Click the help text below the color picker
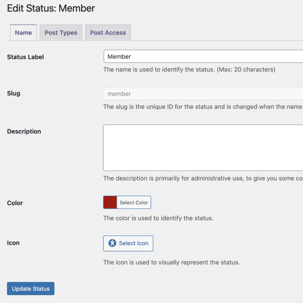Screen dimensions: 303x303 (158, 218)
